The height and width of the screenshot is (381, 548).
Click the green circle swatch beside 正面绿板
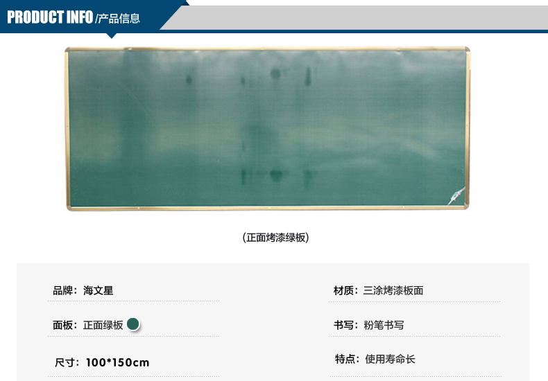click(x=134, y=324)
